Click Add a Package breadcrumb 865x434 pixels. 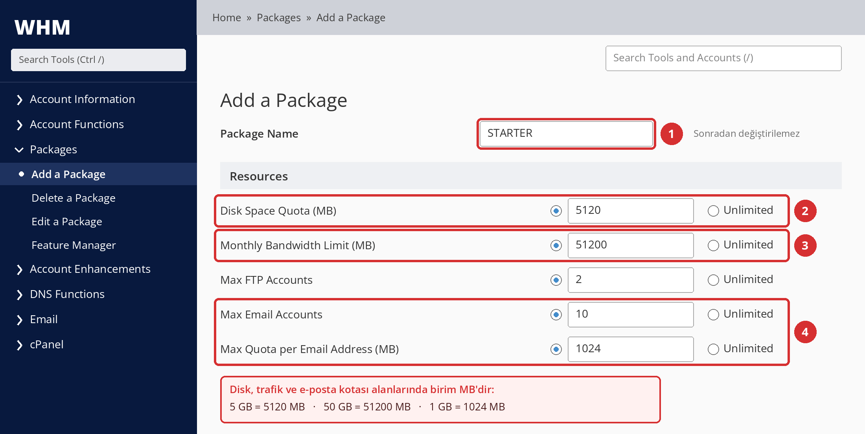(x=351, y=18)
